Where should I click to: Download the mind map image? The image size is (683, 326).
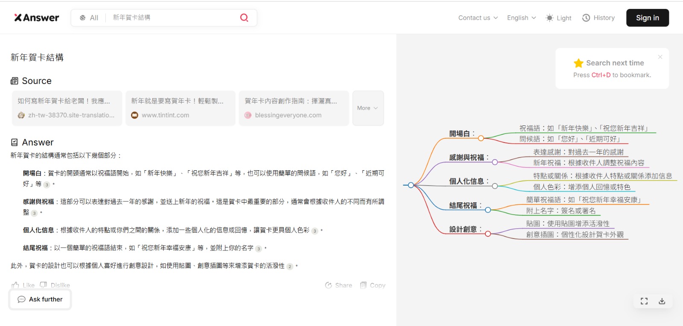click(x=662, y=301)
